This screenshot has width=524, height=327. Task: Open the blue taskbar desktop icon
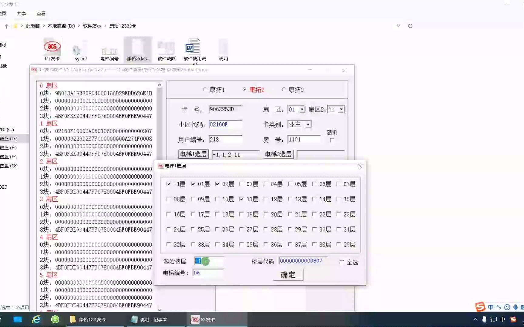click(18, 319)
